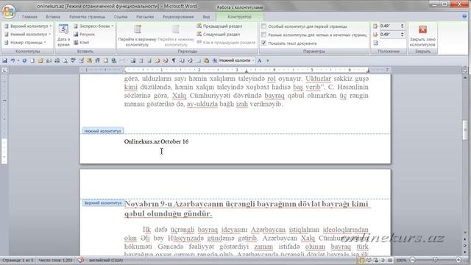471x265 pixels.
Task: Click the round Office button
Action: point(9,12)
